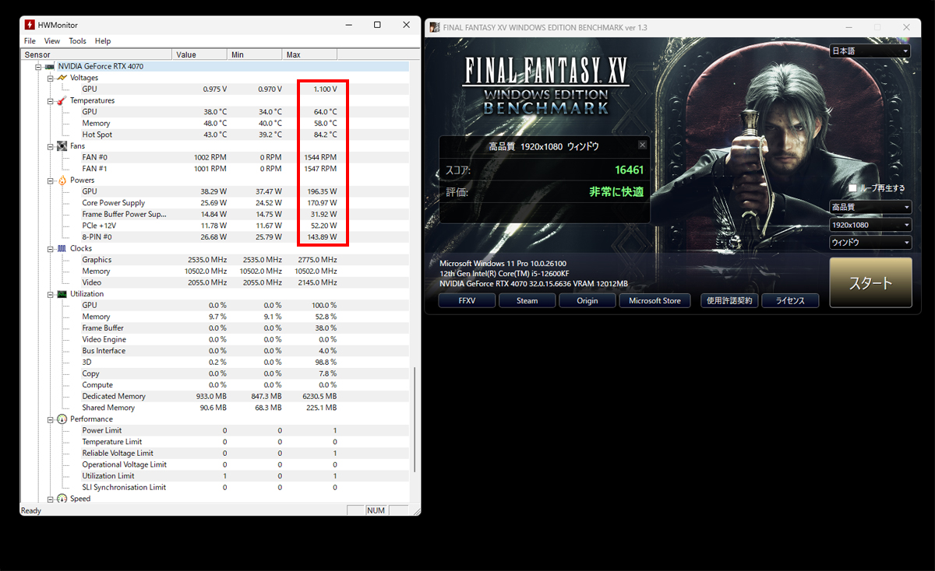Click the 使用許諾契約 license agreement button
Screen dimensions: 935x571
coord(729,301)
